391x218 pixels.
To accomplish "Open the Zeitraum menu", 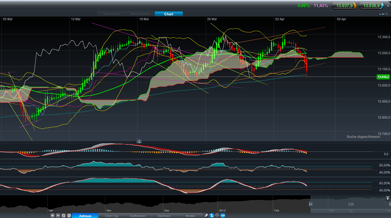I will (85, 216).
